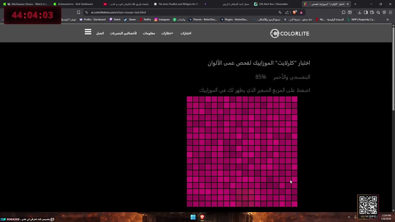Click the top-right mosaic square
Screen dimensions: 395x222
pyautogui.click(x=294, y=99)
